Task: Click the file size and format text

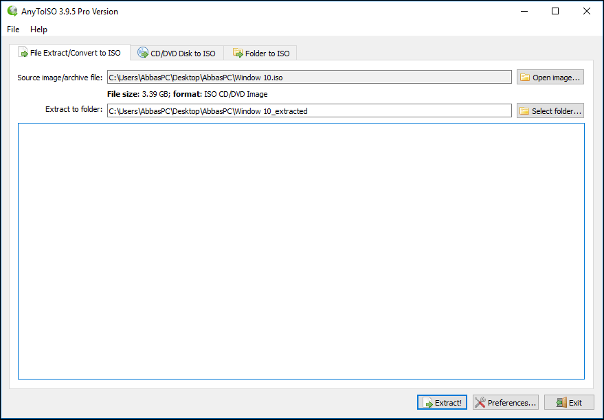Action: tap(187, 94)
